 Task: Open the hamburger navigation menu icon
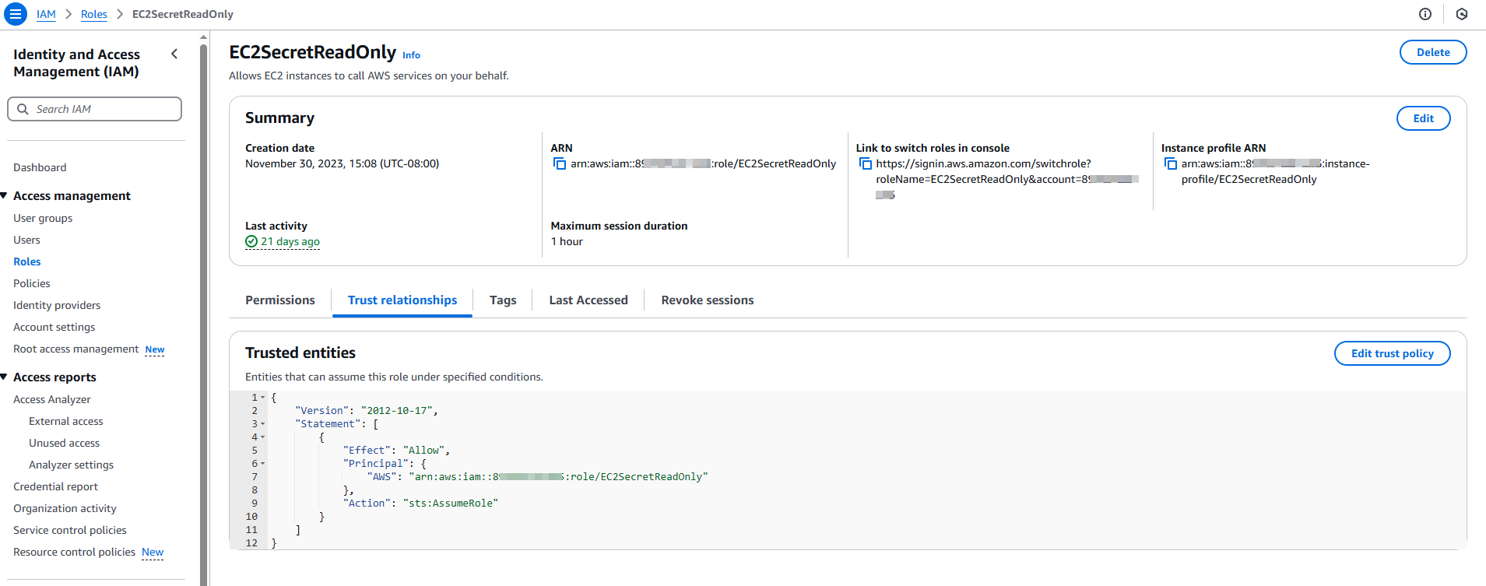(16, 14)
